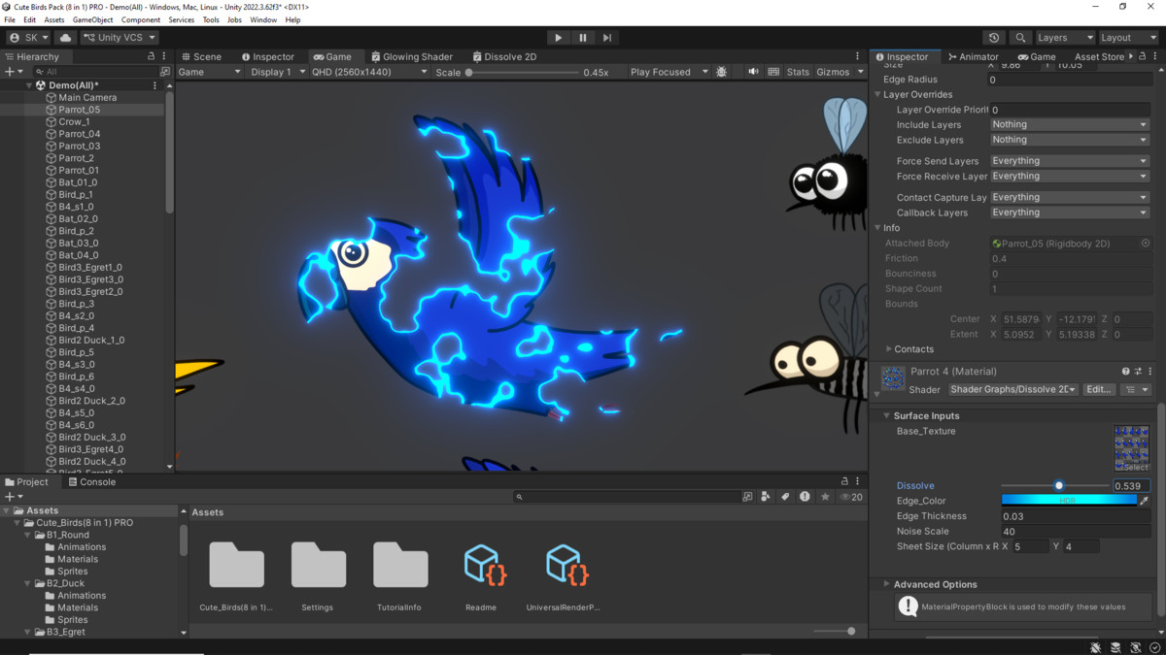Toggle hidden packages visibility count

point(851,497)
